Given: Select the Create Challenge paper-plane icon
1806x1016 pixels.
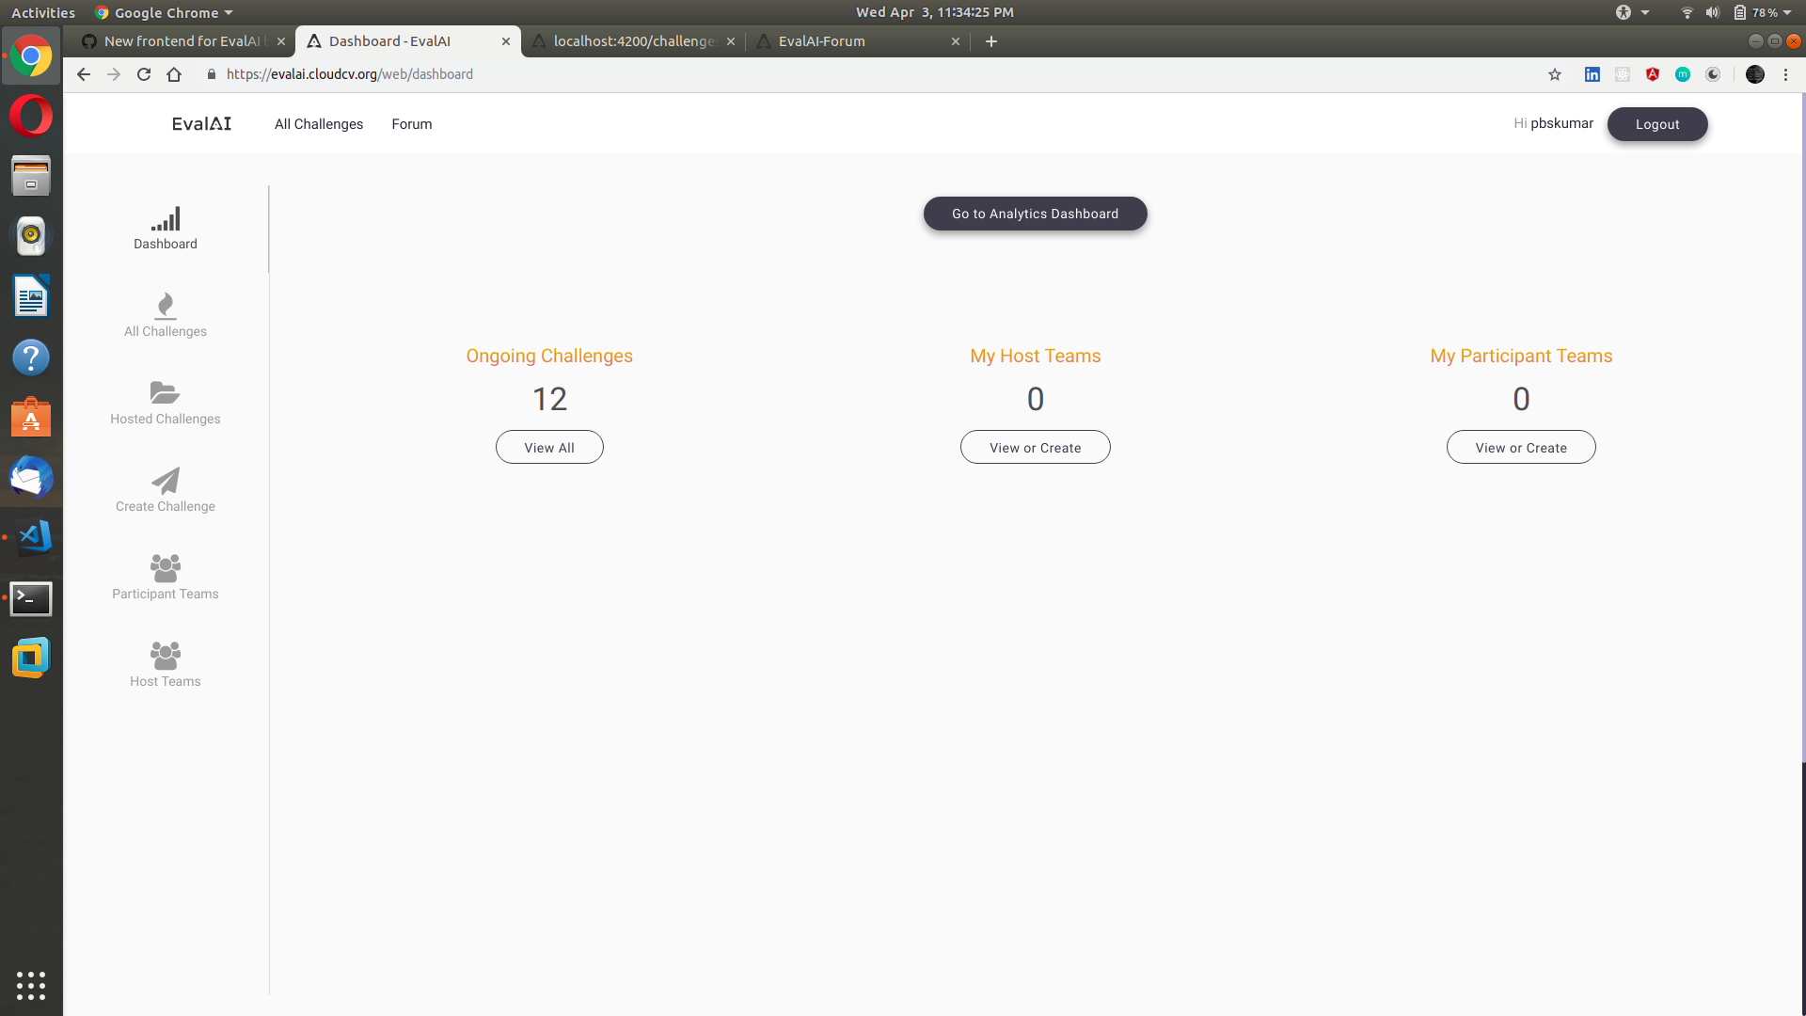Looking at the screenshot, I should point(165,481).
